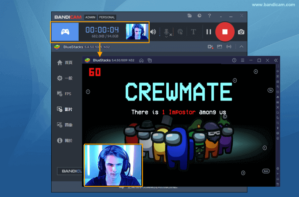Screen dimensions: 299x197
Task: Open the 關於 about tab
Action: (65, 140)
